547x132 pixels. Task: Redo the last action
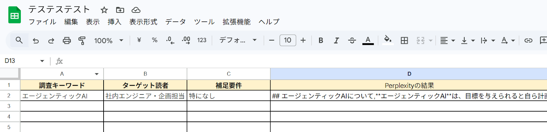(51, 40)
